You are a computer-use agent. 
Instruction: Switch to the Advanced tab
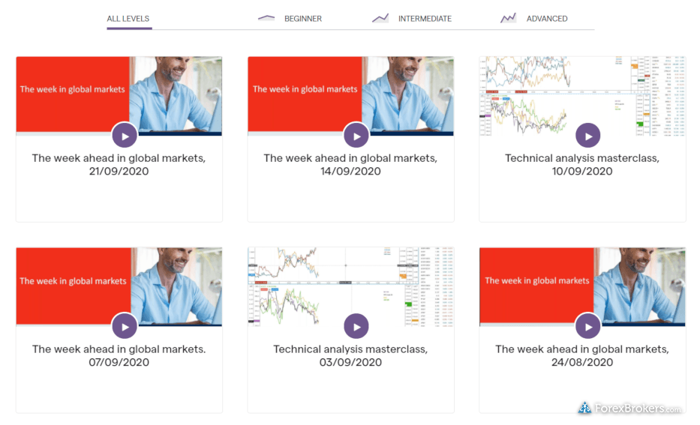[x=547, y=19]
